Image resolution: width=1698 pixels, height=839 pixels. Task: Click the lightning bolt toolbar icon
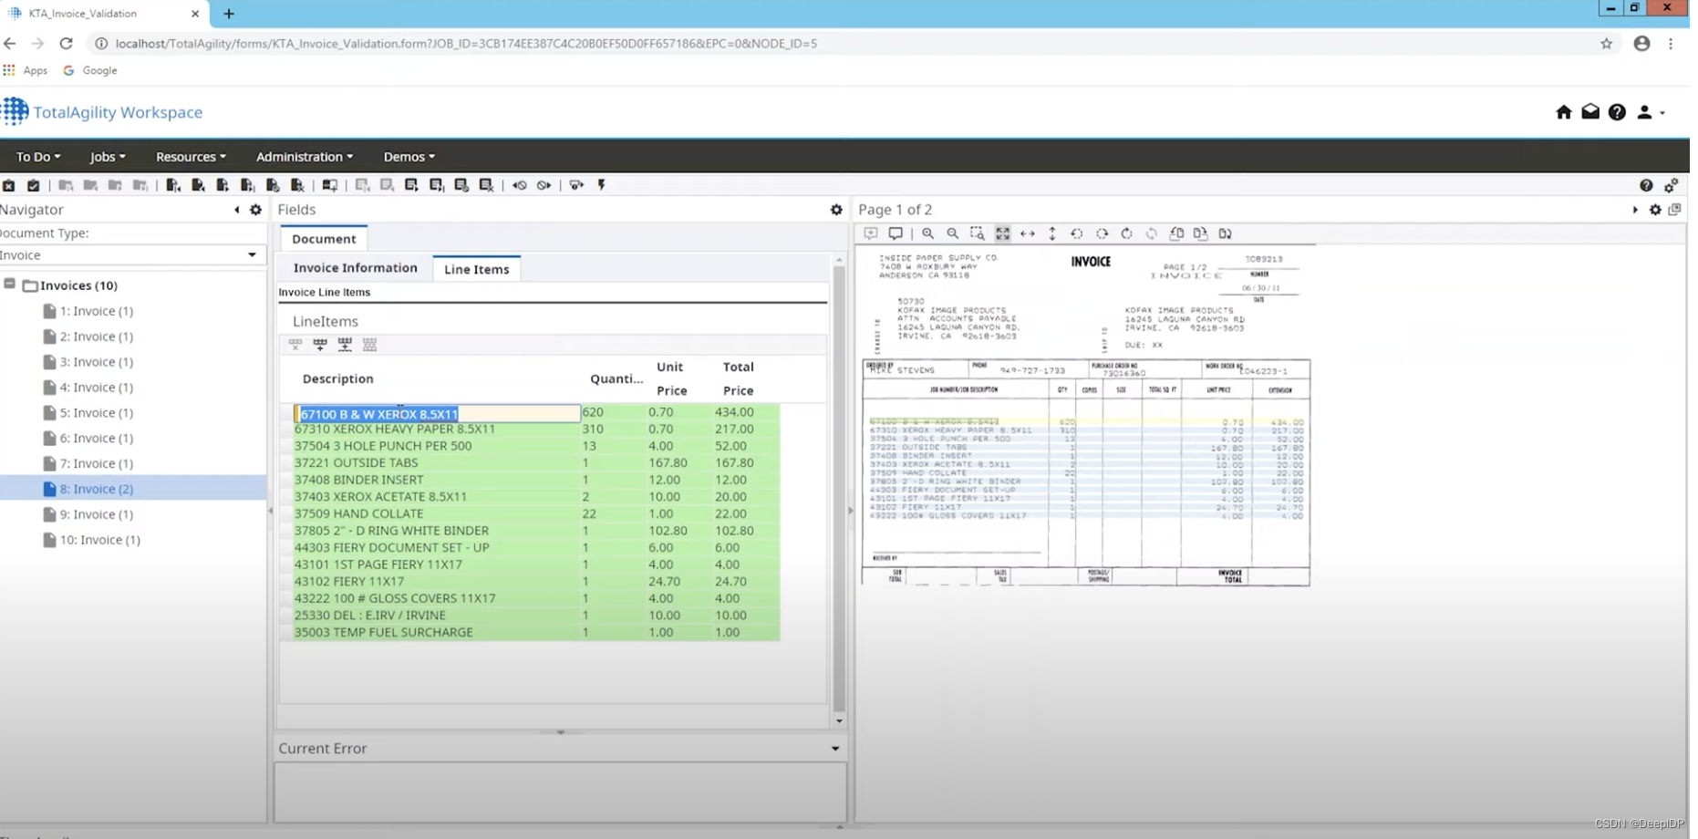pos(601,185)
